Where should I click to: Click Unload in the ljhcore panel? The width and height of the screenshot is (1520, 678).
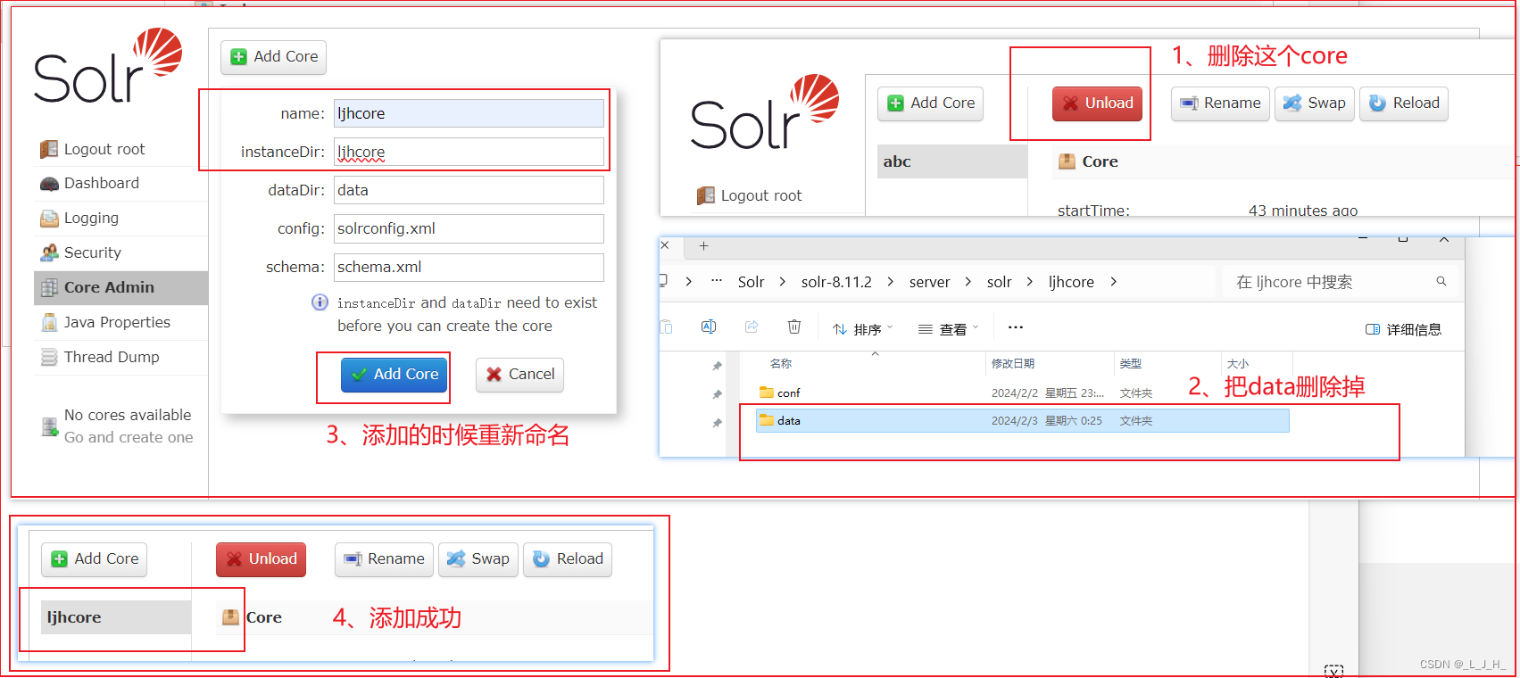point(261,559)
